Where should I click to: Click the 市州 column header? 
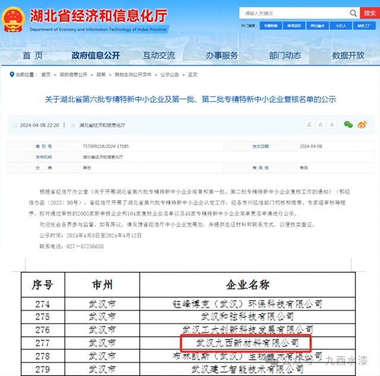pos(102,284)
